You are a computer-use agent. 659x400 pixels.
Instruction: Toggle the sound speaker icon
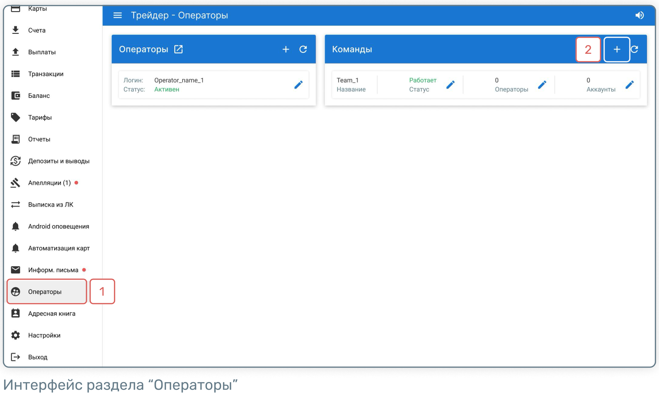click(x=639, y=15)
